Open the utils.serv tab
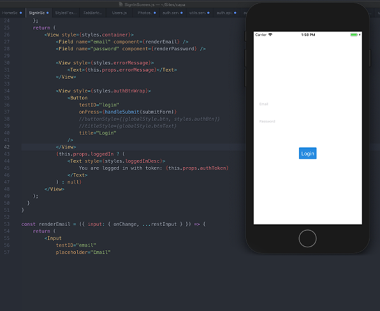 [x=200, y=13]
